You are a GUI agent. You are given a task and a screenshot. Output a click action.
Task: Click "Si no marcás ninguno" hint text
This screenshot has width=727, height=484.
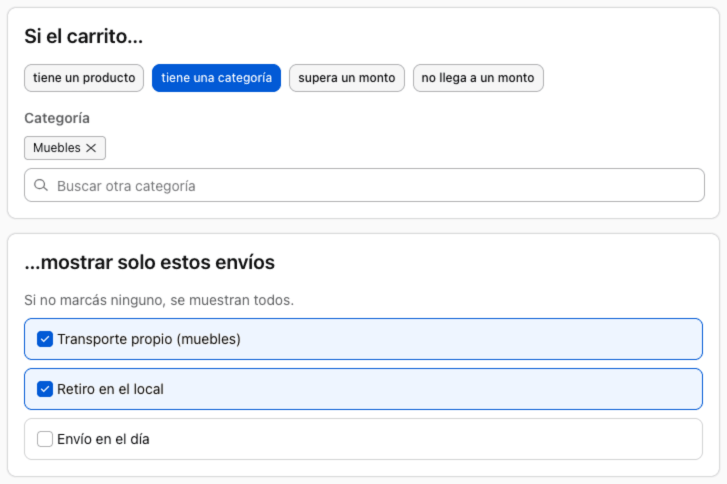159,300
